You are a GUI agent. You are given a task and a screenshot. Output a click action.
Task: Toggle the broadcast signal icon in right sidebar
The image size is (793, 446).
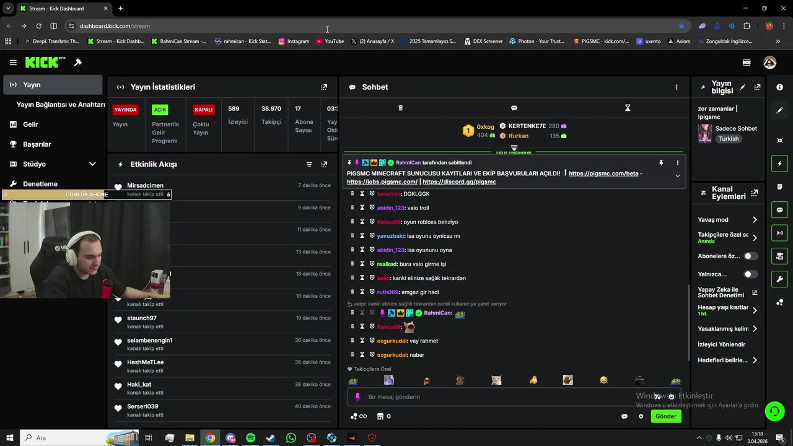779,233
